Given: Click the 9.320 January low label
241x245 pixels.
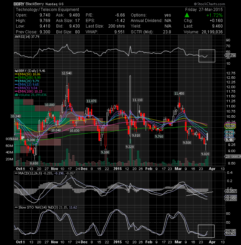Looking at the screenshot, I should 130,147.
